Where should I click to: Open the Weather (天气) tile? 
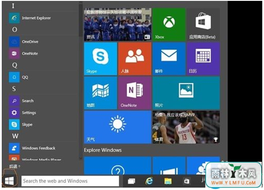tap(117, 127)
